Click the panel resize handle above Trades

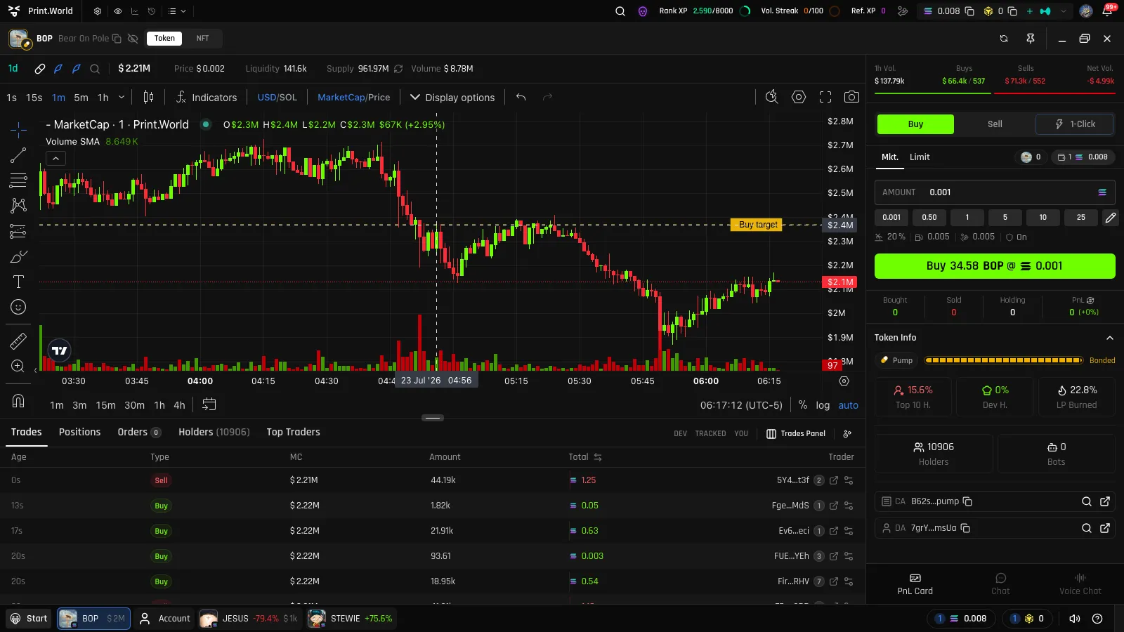433,418
